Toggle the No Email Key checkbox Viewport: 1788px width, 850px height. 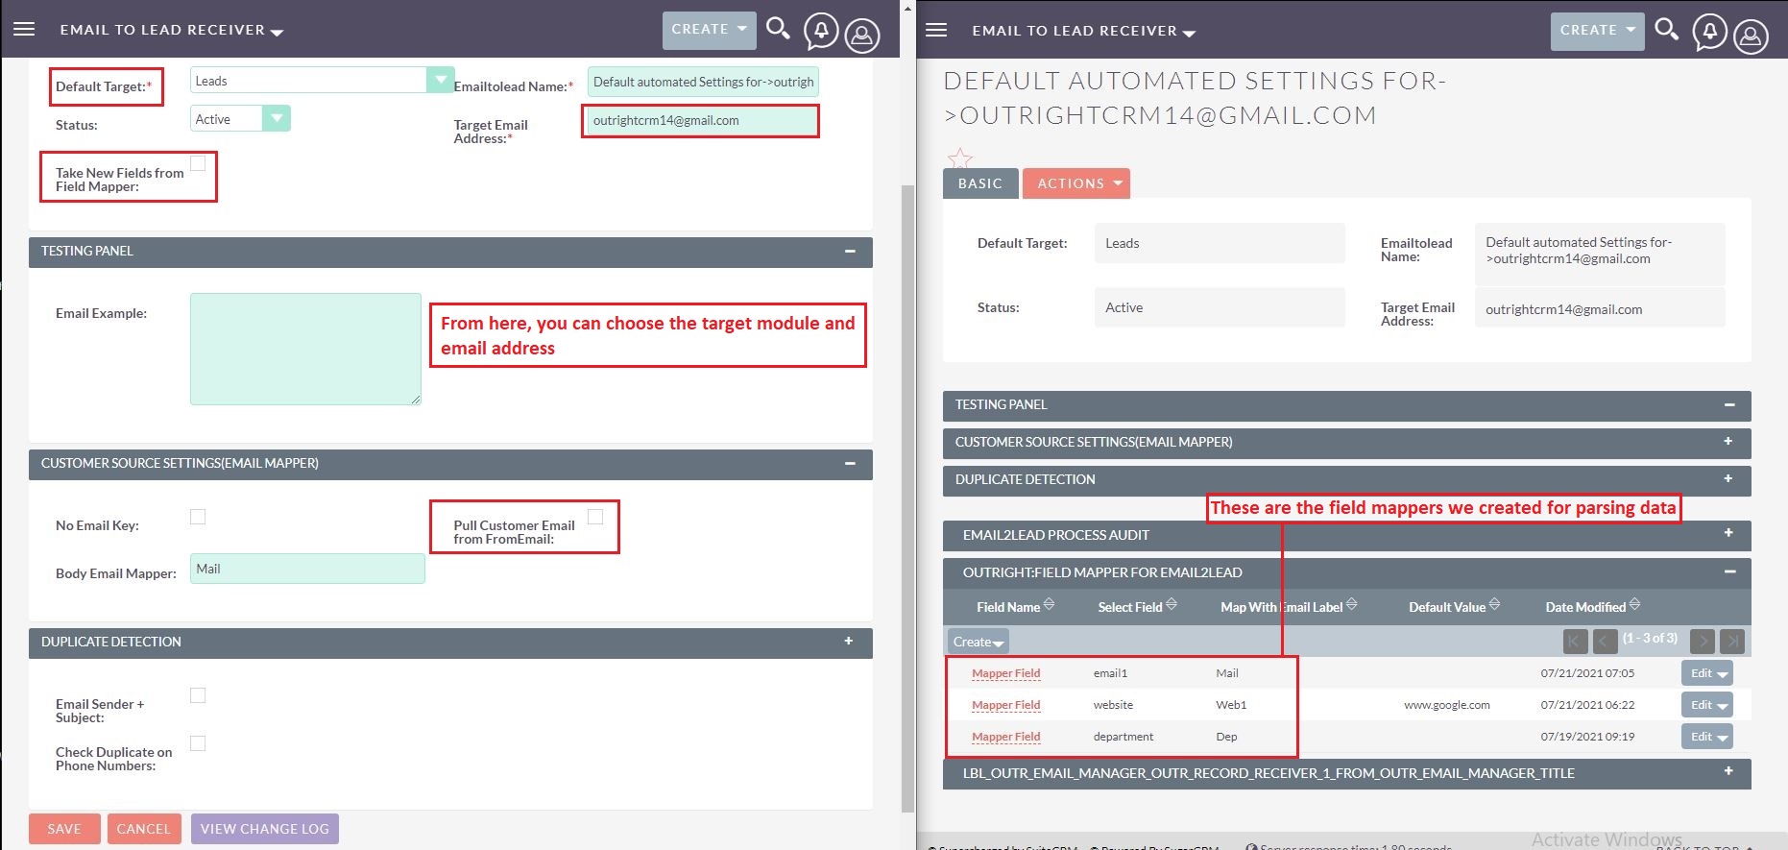click(198, 517)
